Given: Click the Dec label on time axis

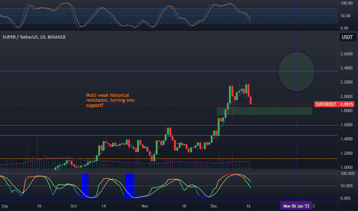Looking at the screenshot, I should coord(214,206).
